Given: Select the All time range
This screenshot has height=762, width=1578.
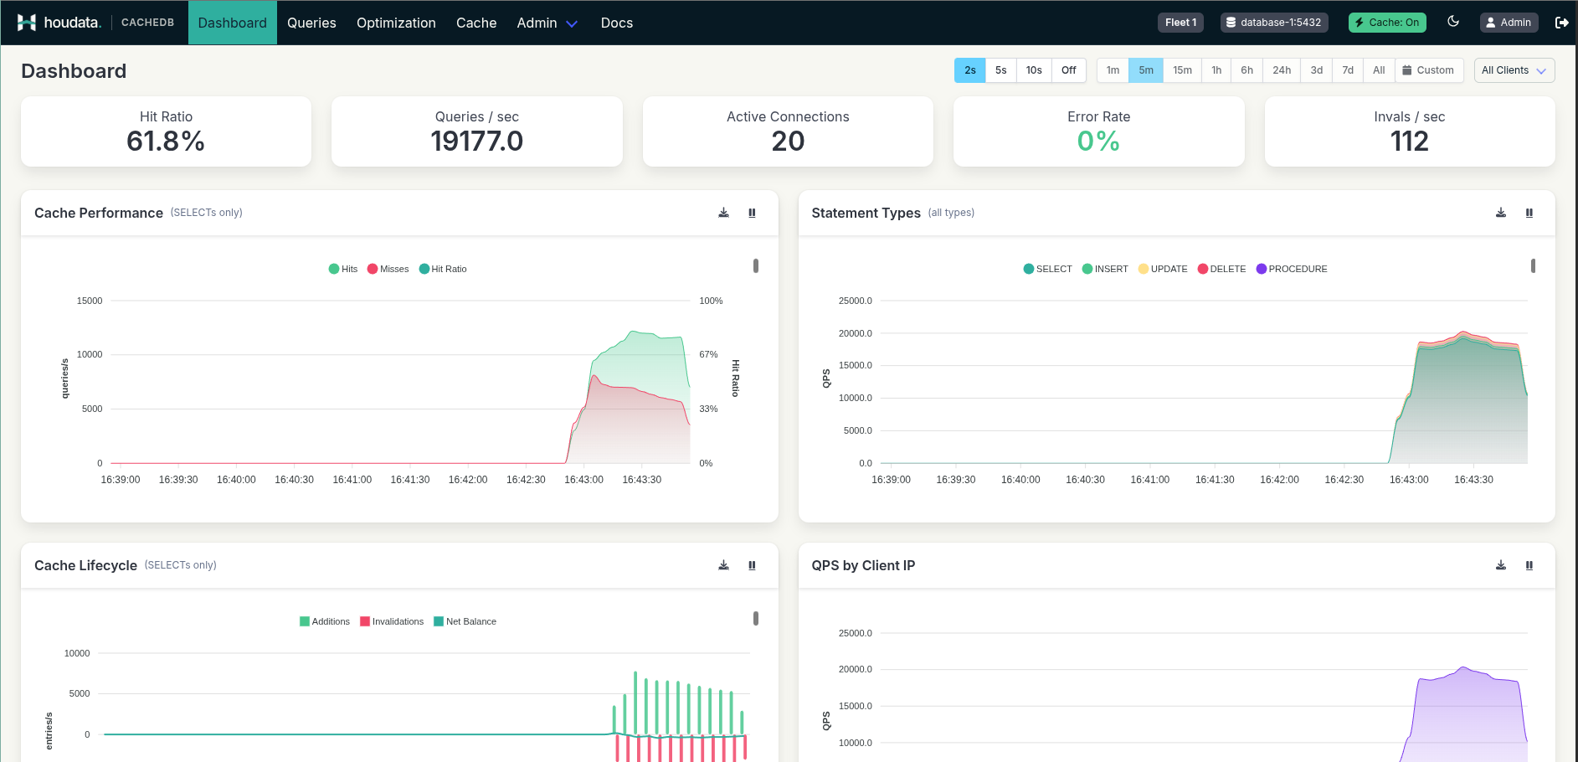Looking at the screenshot, I should click(x=1379, y=70).
